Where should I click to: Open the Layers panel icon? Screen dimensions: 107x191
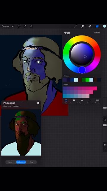(97, 26)
